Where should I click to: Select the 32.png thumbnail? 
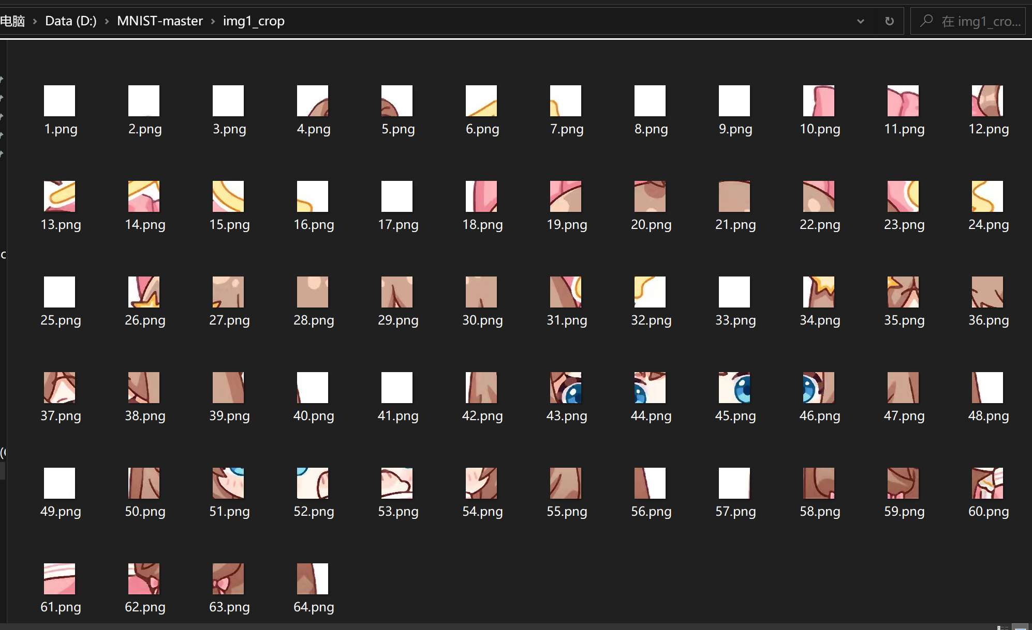click(650, 292)
